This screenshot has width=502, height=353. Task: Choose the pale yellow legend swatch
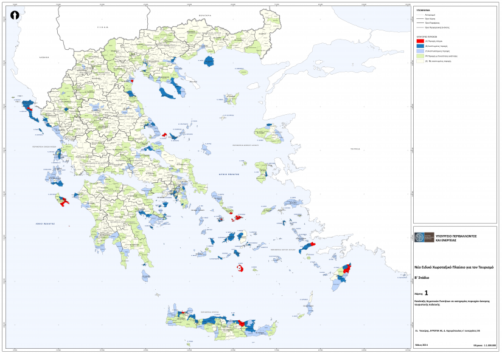[420, 61]
